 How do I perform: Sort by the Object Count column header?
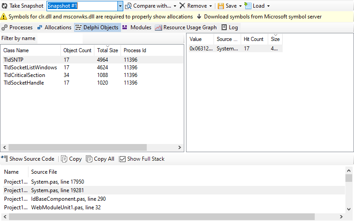click(77, 50)
